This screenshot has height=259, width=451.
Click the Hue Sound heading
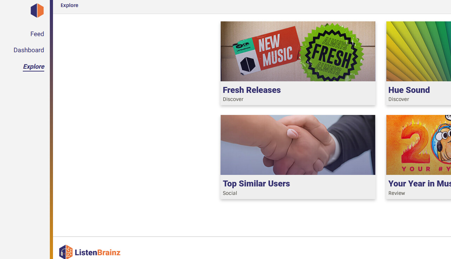(409, 90)
